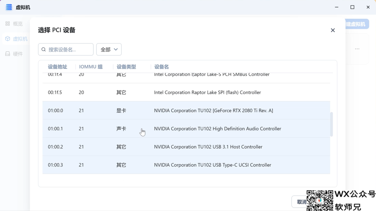Screen dimensions: 376x211
Task: Select the TU102 High Definition Audio Controller row
Action: coord(186,129)
